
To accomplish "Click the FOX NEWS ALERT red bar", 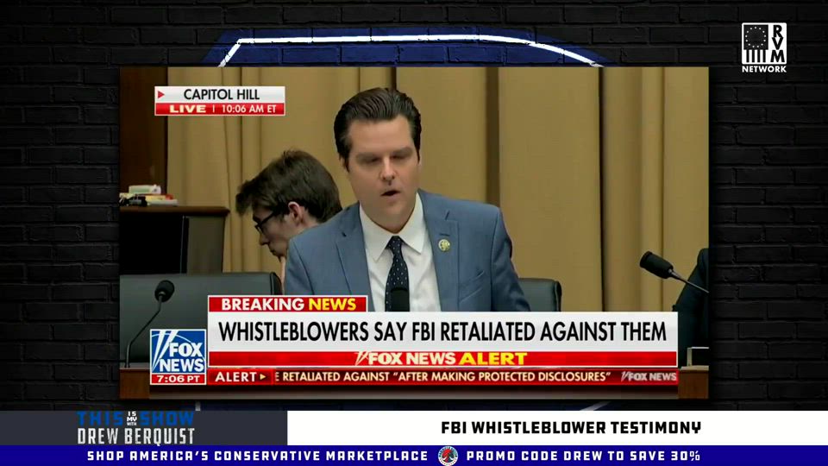I will [442, 359].
